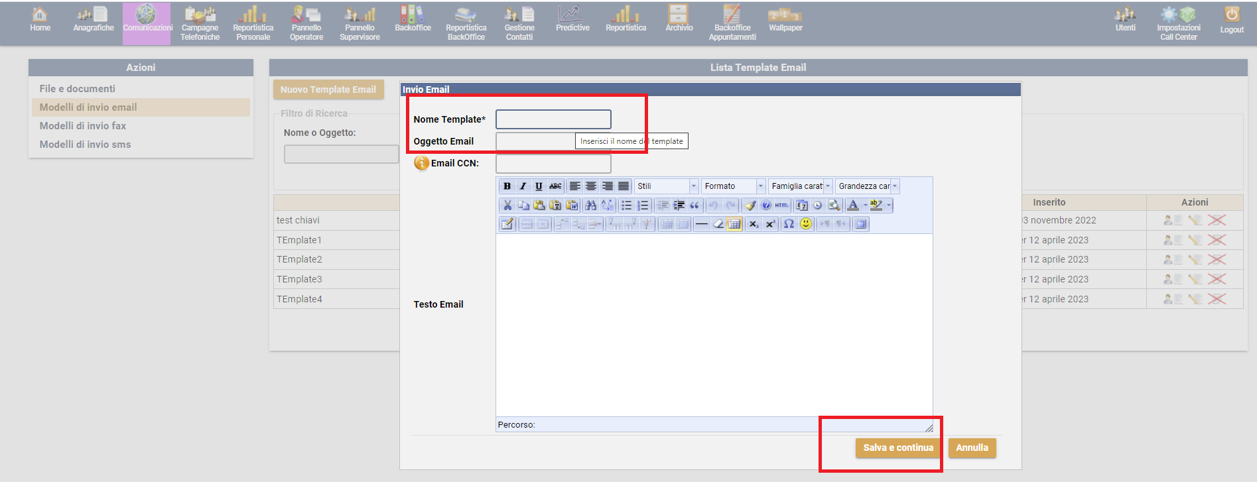
Task: Select Modelli di invio sms
Action: point(85,145)
